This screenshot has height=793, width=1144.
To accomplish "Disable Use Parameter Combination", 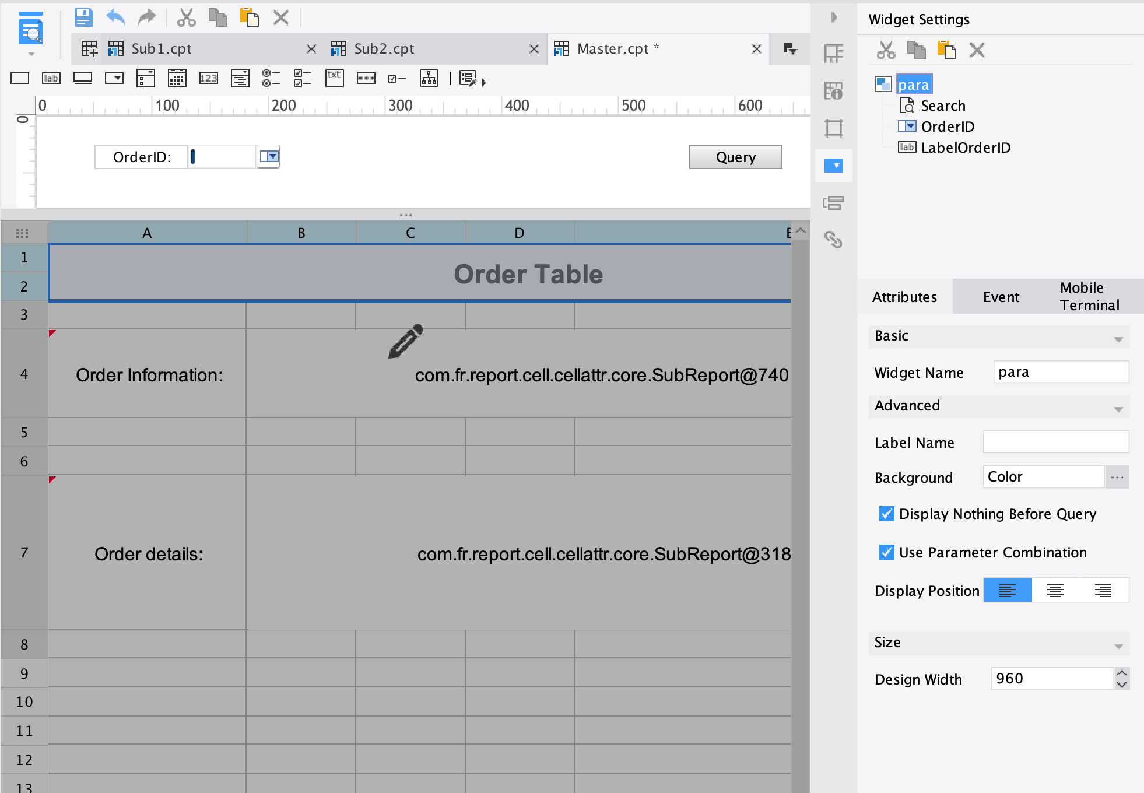I will (x=887, y=552).
